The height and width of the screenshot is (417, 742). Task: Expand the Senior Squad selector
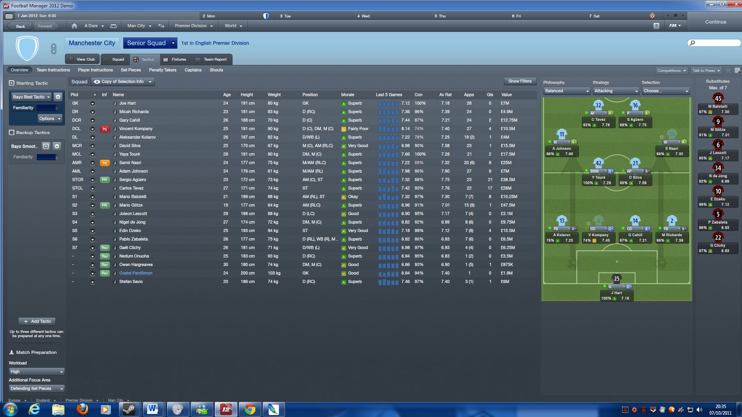[173, 43]
